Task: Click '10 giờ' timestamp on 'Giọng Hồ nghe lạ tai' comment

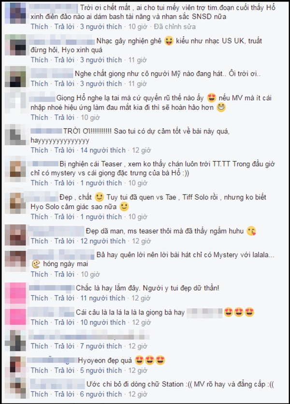Action: coord(90,118)
